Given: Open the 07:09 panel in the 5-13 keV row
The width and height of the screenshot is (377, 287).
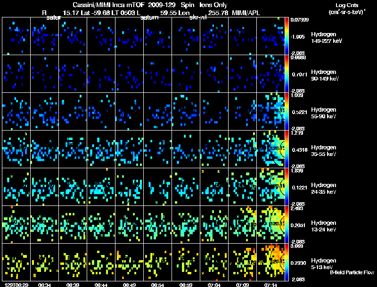Looking at the screenshot, I should click(242, 262).
